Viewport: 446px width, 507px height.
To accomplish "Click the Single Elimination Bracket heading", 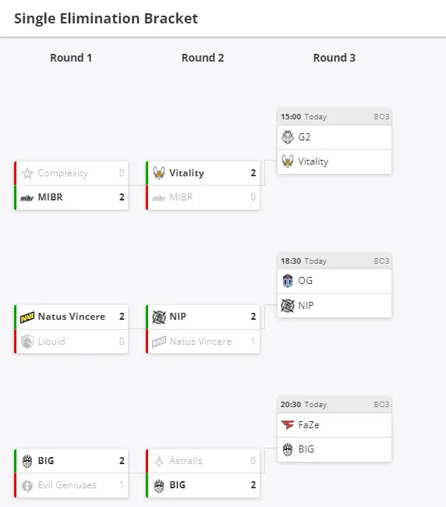I will (106, 19).
